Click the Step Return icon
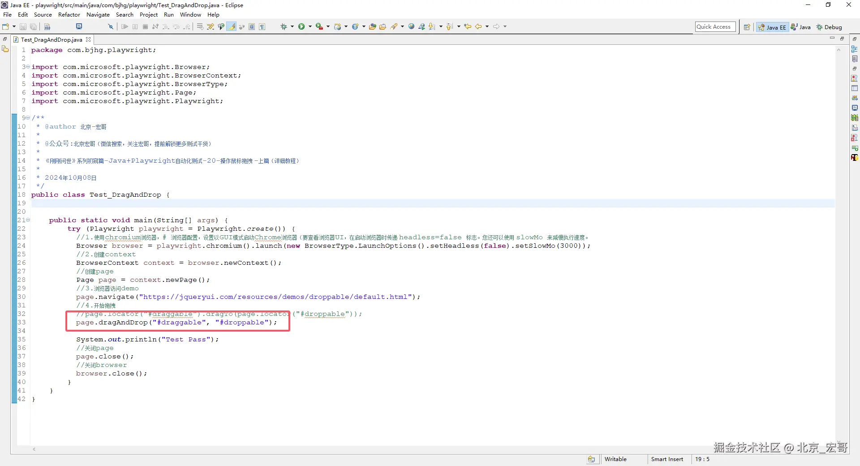This screenshot has height=466, width=860. pos(186,26)
